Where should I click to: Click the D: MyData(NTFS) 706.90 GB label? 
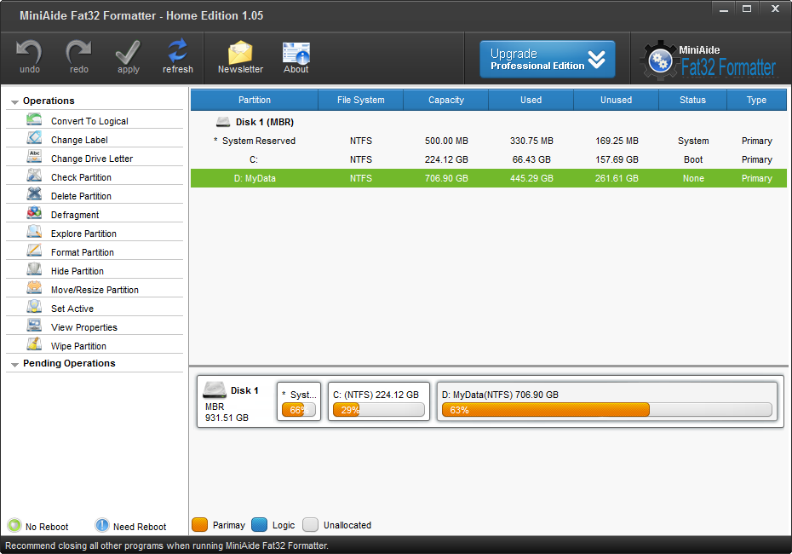pos(500,395)
